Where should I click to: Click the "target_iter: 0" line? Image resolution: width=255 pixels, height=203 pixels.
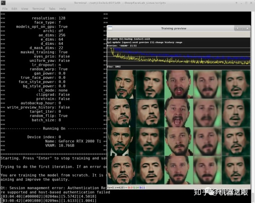coord(45,112)
